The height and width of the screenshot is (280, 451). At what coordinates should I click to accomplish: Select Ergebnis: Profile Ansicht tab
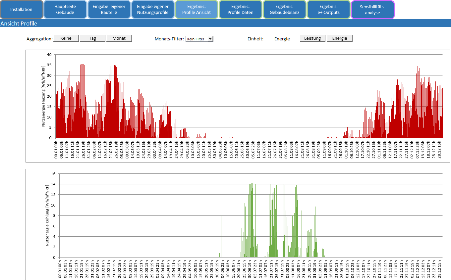point(197,10)
